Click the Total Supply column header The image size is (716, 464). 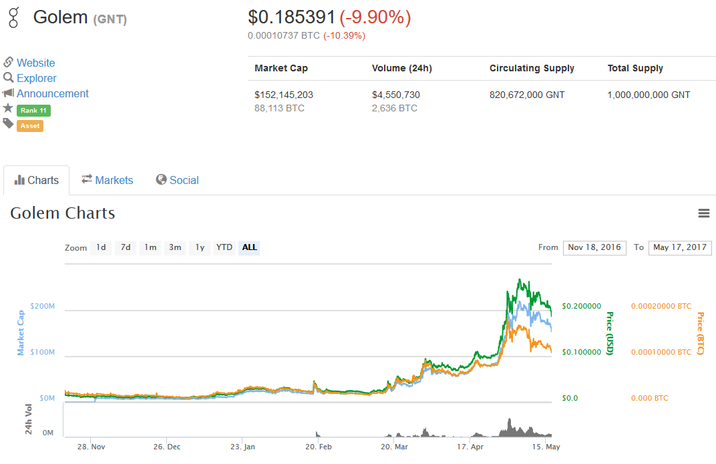click(x=635, y=69)
